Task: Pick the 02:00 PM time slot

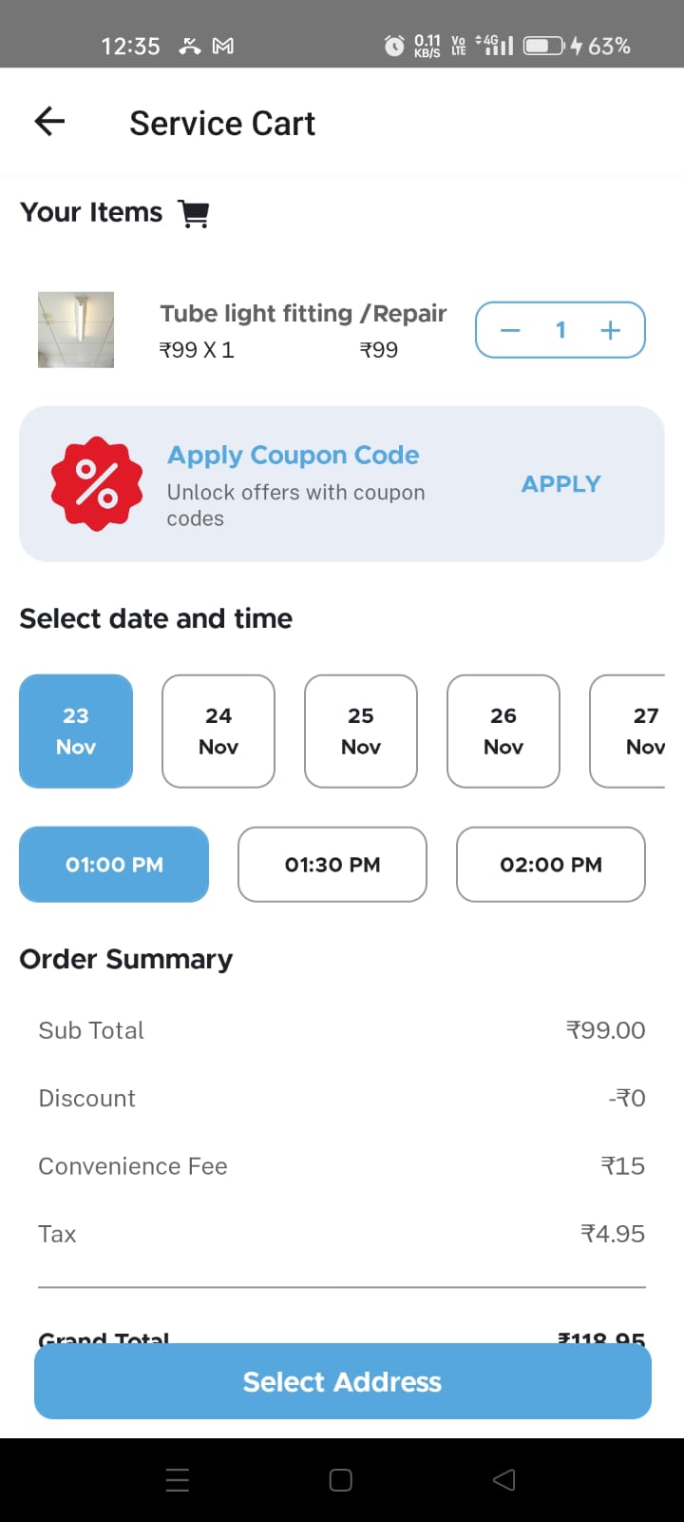Action: tap(551, 864)
